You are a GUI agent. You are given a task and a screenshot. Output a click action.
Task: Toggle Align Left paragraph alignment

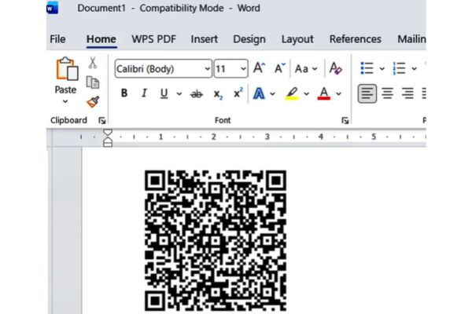click(x=367, y=93)
